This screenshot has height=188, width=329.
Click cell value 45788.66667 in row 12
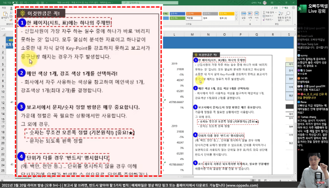(176, 102)
